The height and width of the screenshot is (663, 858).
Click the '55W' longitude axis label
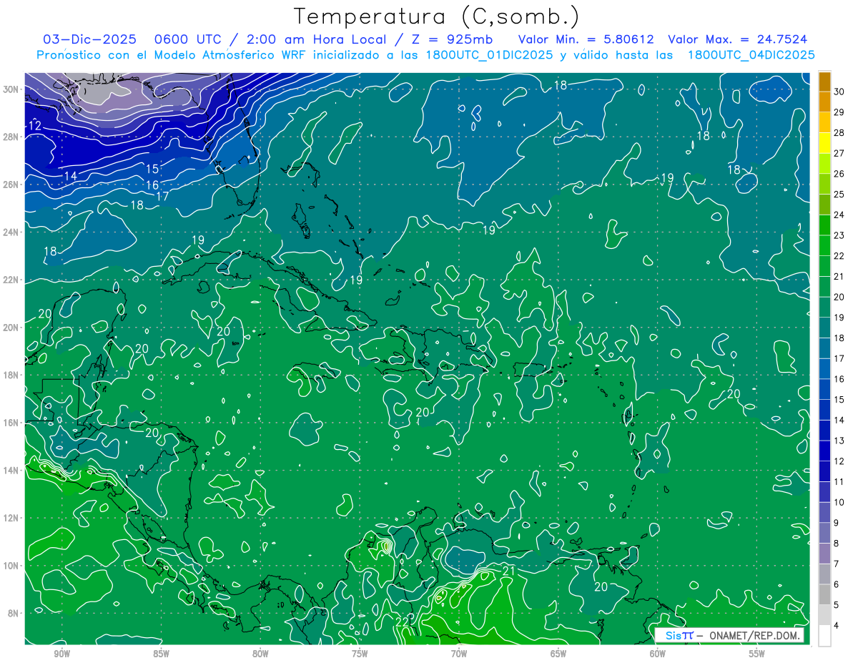click(x=757, y=654)
